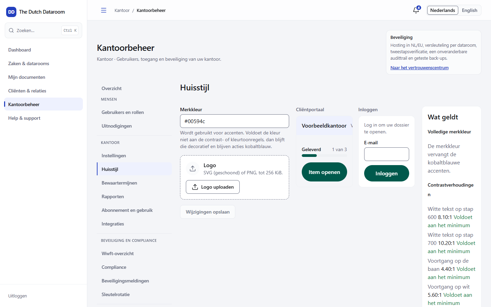Screen dimensions: 491x307
Task: Open the Overzicht section
Action: pos(134,88)
